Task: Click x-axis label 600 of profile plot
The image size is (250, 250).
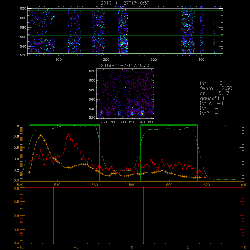Action: click(x=169, y=185)
